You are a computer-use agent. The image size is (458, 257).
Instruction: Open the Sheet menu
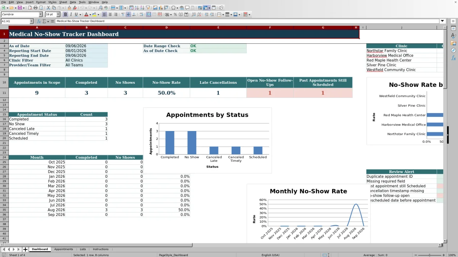tap(63, 2)
